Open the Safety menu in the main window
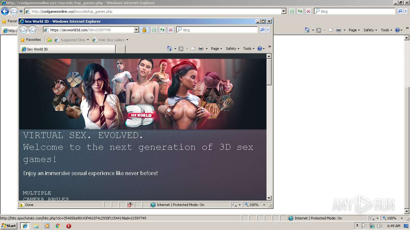 click(x=370, y=30)
